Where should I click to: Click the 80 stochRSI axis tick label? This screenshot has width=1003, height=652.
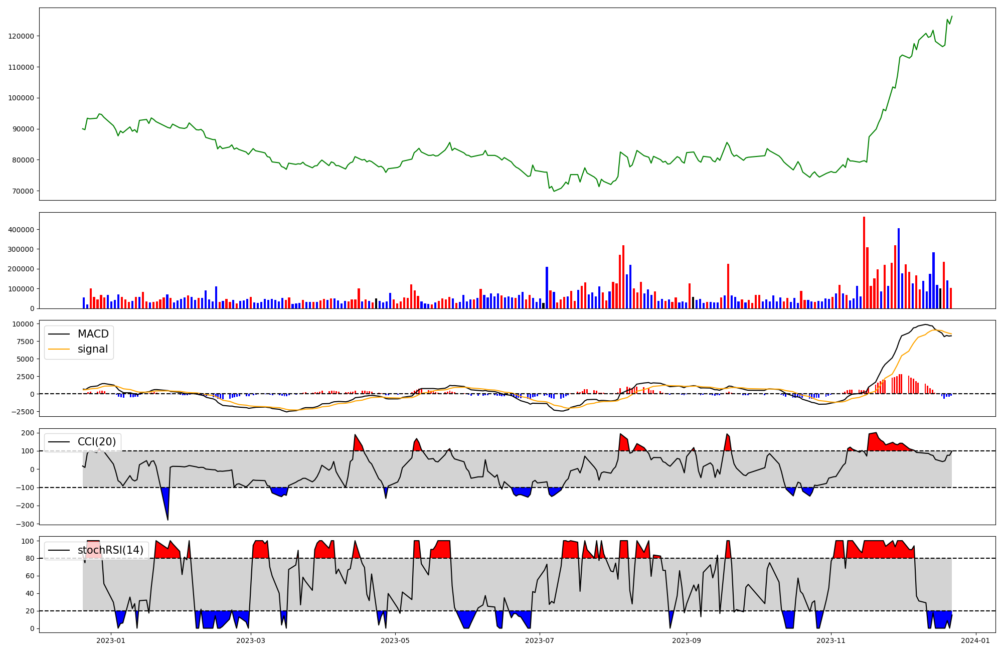[x=30, y=558]
